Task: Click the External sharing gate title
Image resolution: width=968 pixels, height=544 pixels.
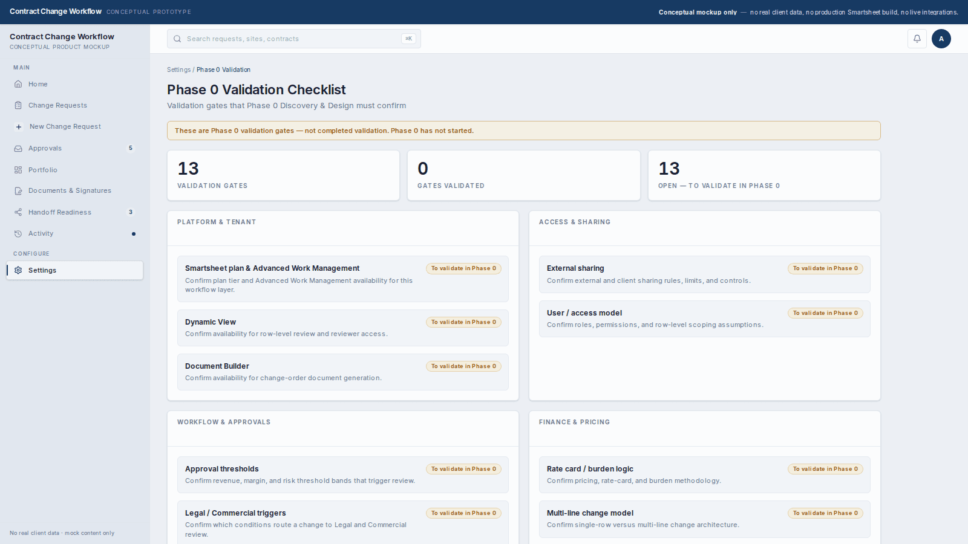Action: pyautogui.click(x=575, y=268)
